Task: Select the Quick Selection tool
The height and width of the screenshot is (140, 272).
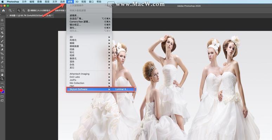Action: click(2, 33)
